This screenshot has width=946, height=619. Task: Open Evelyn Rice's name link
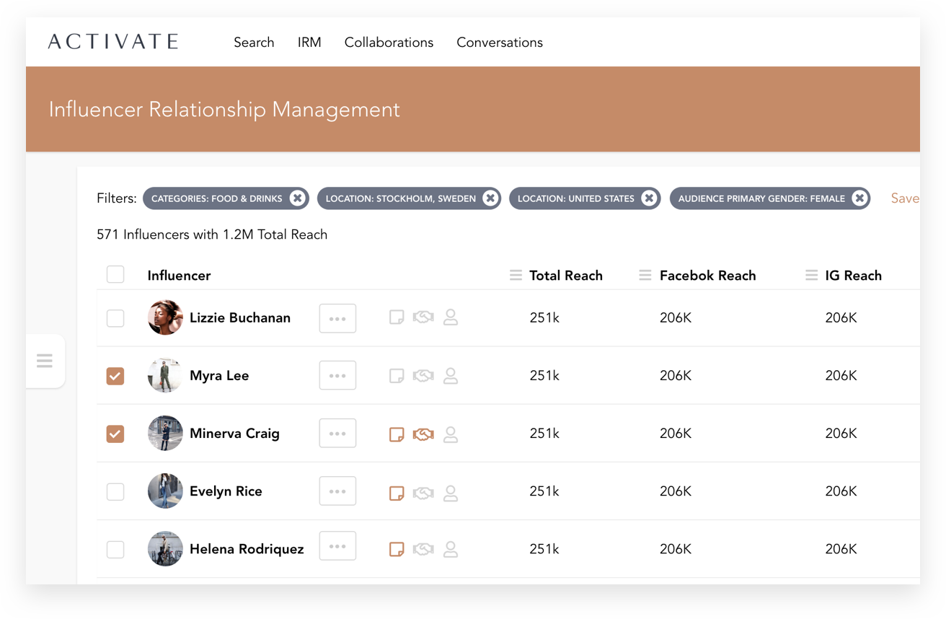(x=226, y=491)
